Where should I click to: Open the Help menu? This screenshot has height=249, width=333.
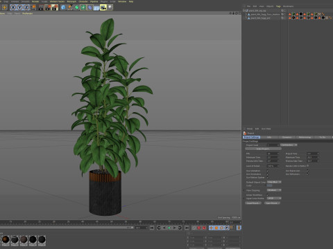point(131,1)
